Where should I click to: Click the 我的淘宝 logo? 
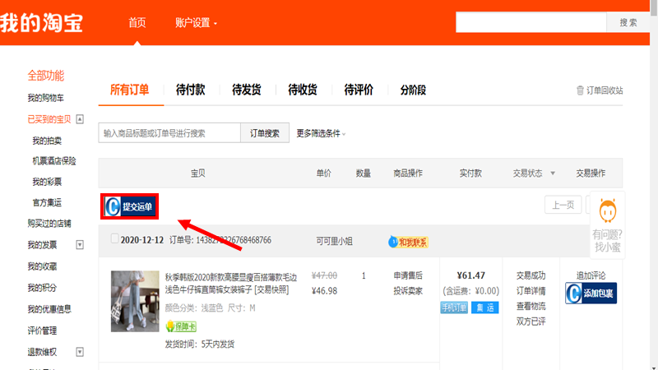(41, 23)
